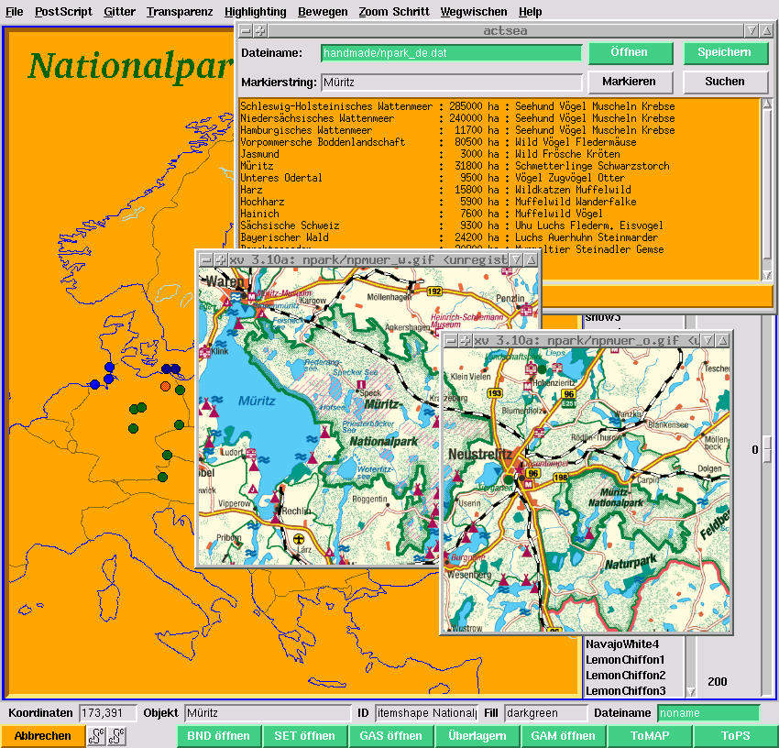Click GAS öffnen button
This screenshot has width=779, height=748.
tap(391, 735)
